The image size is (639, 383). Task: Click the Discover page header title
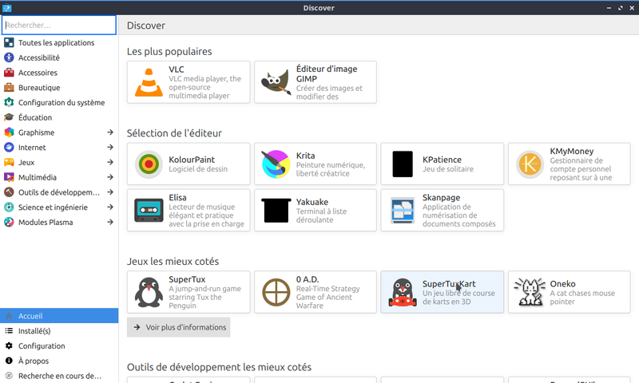coord(146,26)
